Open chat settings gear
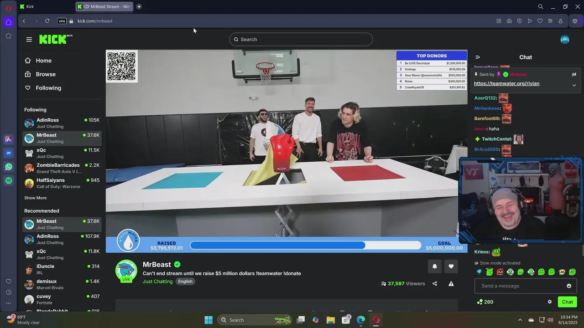Image resolution: width=584 pixels, height=328 pixels. tap(550, 302)
